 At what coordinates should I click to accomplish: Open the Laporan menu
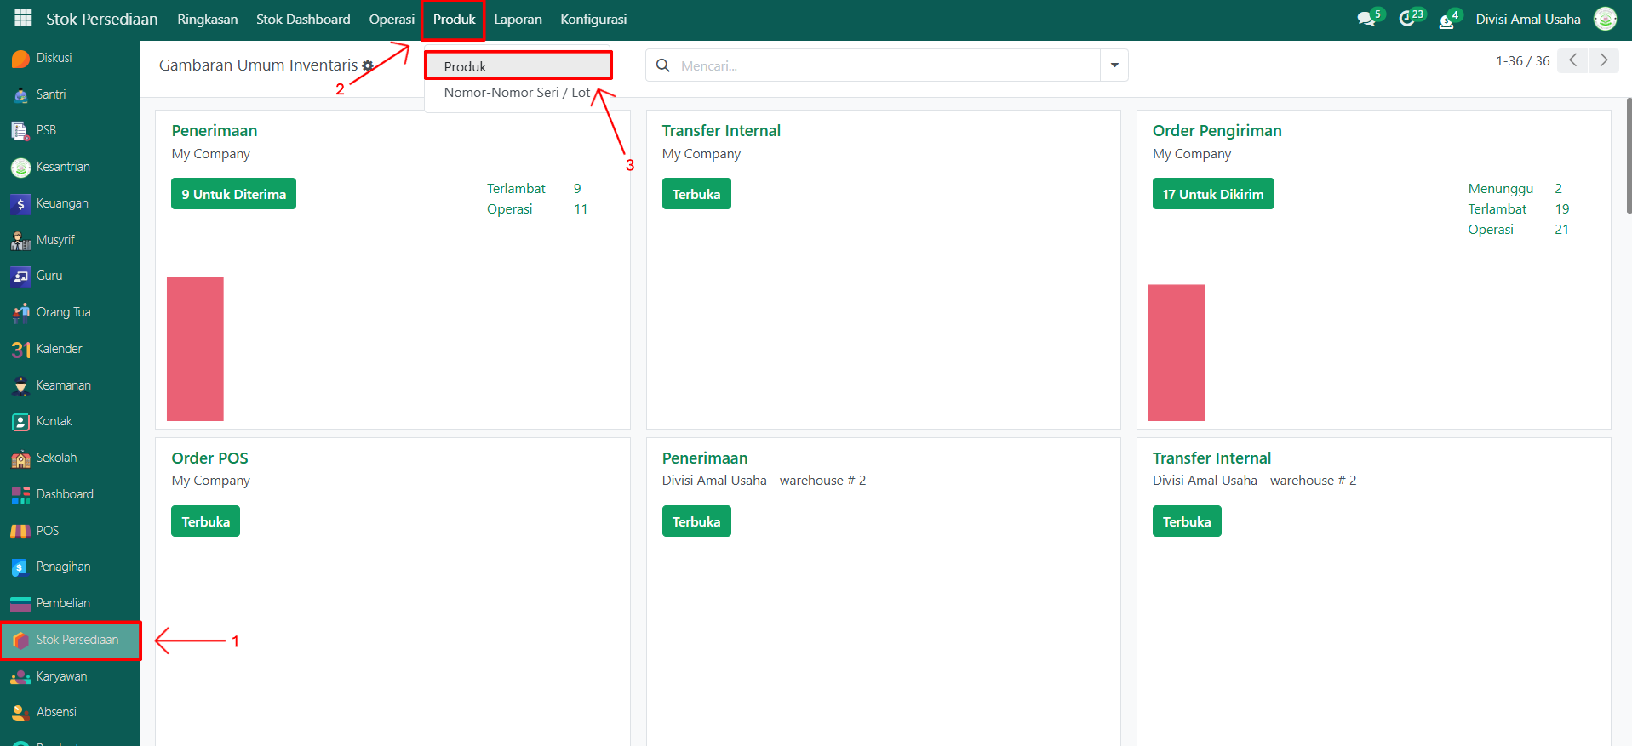click(x=518, y=19)
